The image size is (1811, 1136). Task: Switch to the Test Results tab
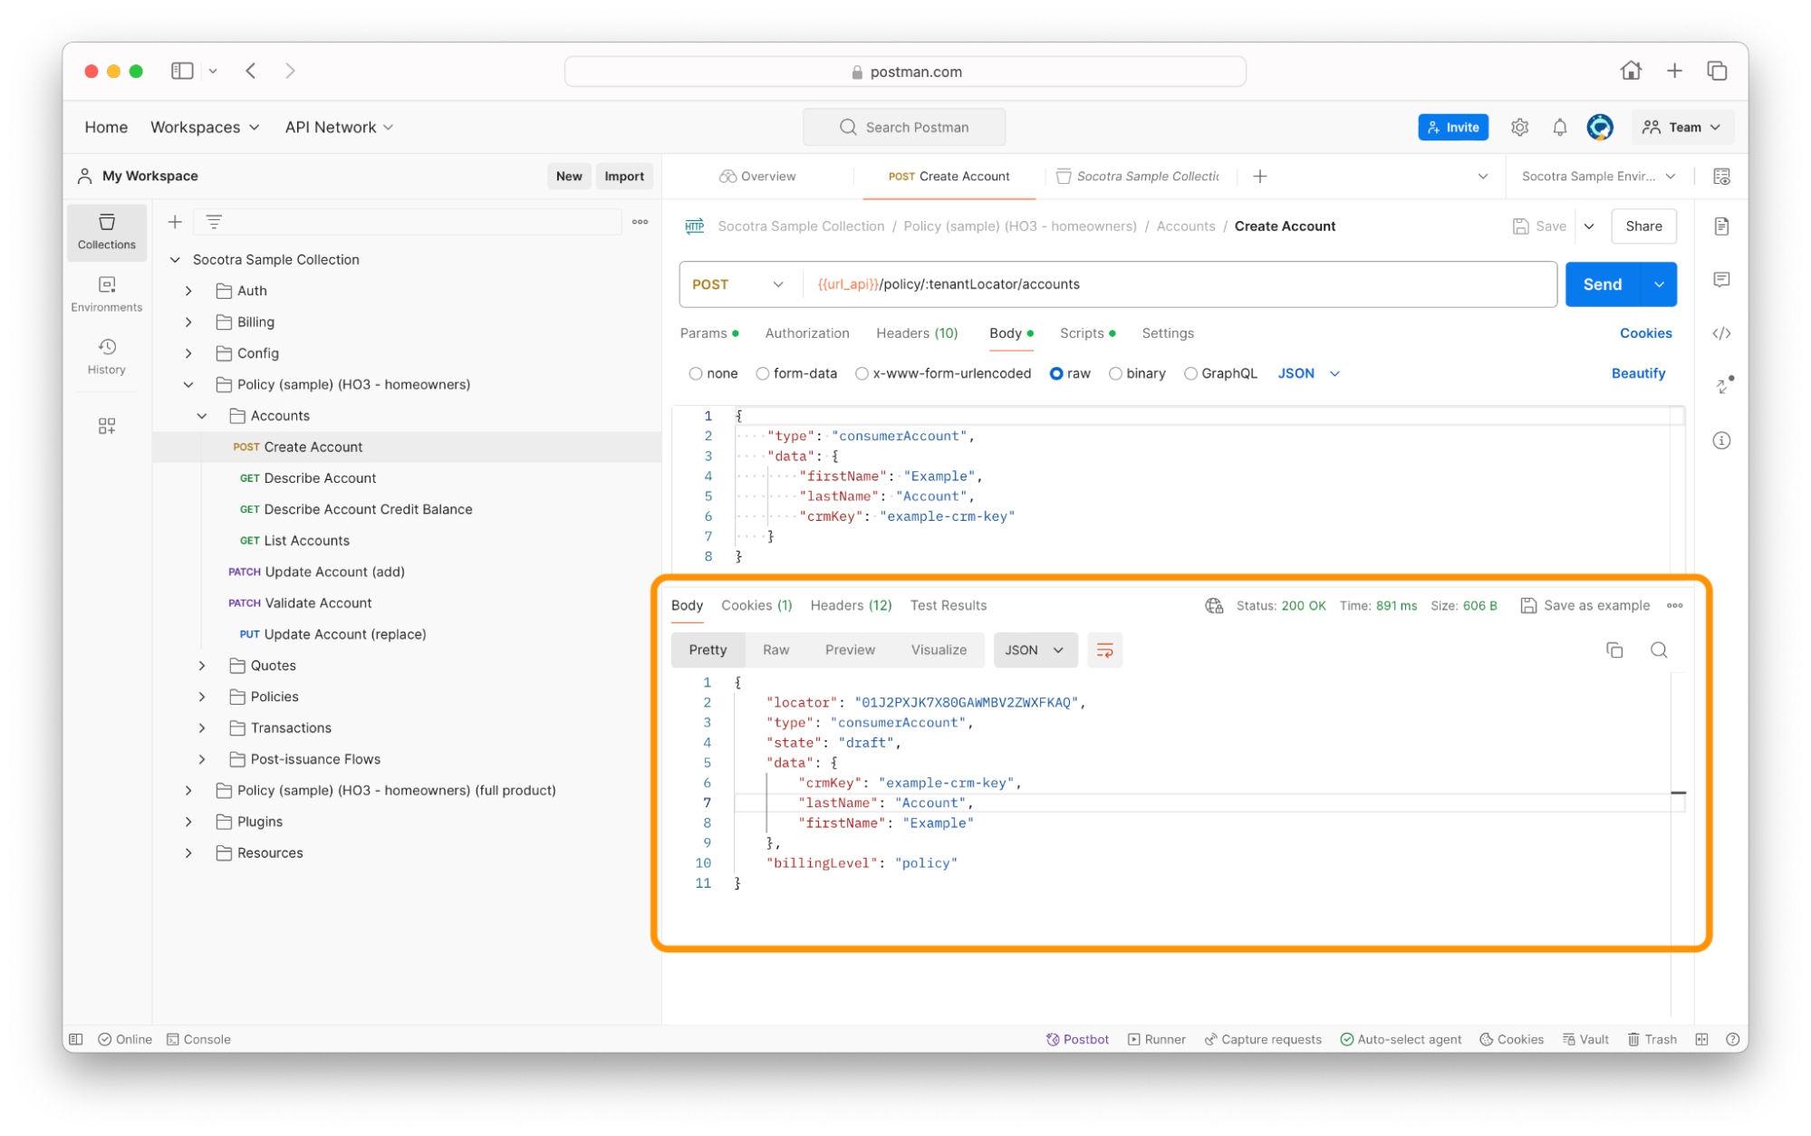tap(946, 604)
